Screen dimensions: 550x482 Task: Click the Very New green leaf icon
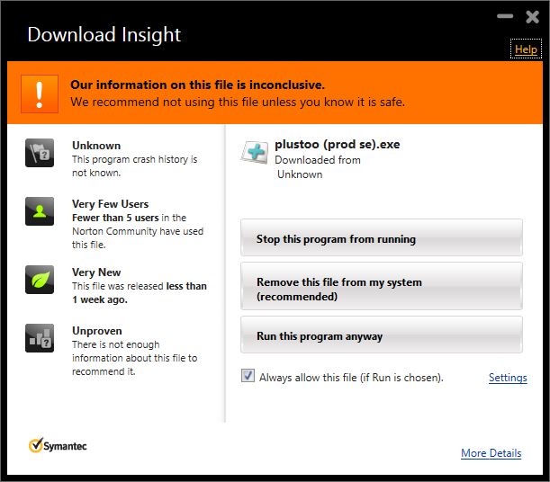[40, 280]
